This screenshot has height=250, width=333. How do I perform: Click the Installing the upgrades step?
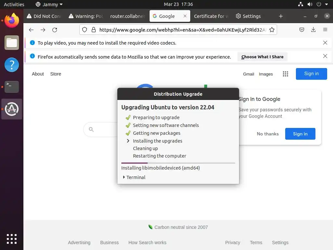point(158,141)
